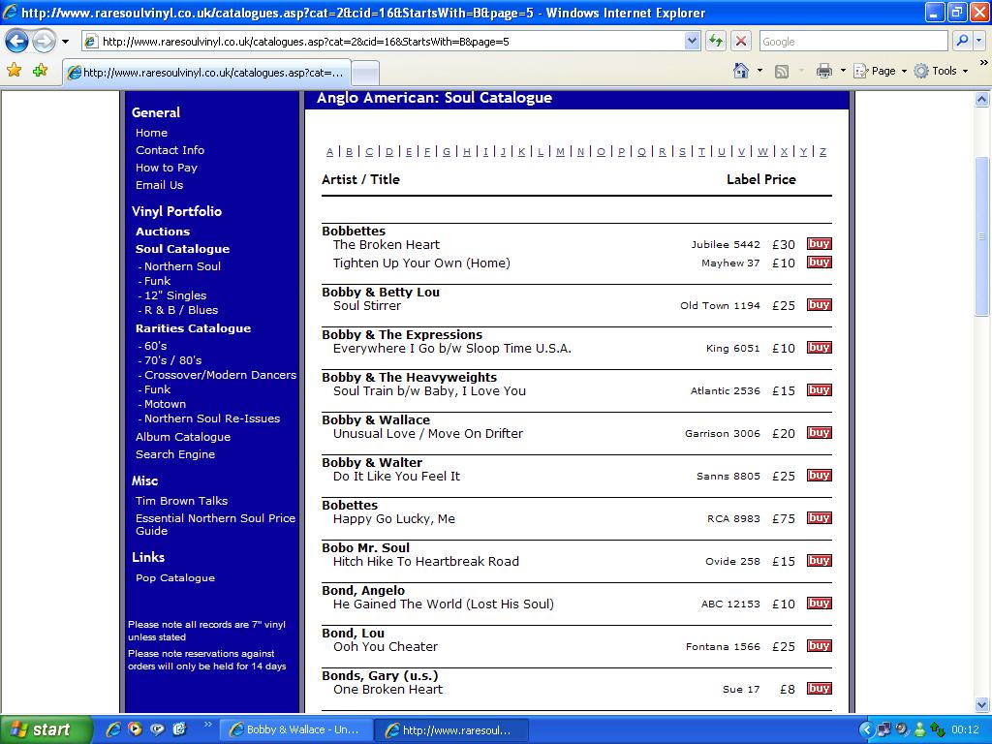The height and width of the screenshot is (744, 992).
Task: Click the Stop loading X icon
Action: [x=740, y=41]
